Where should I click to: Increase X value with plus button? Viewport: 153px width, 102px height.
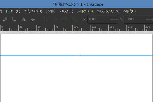(116, 19)
